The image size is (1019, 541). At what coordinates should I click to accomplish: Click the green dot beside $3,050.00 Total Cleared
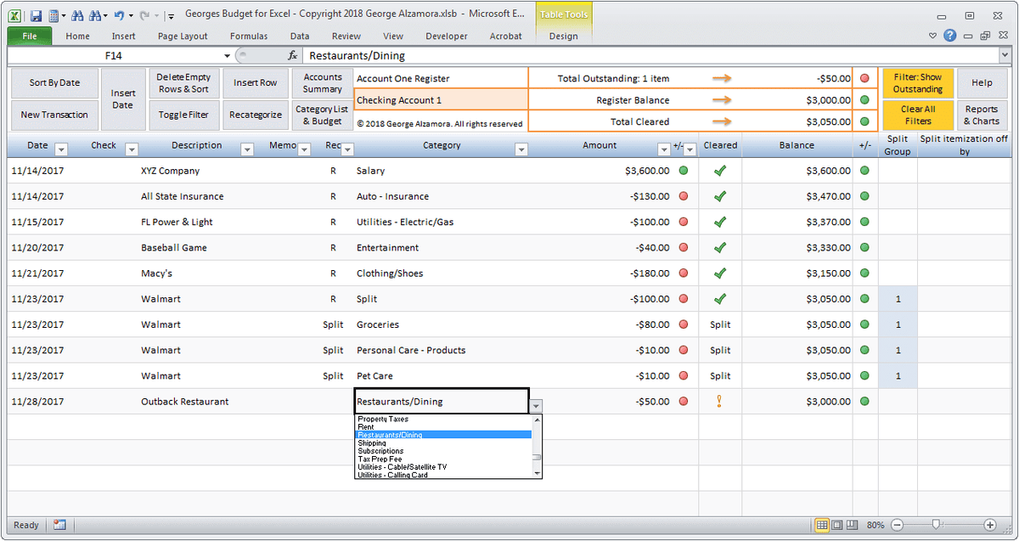click(865, 121)
